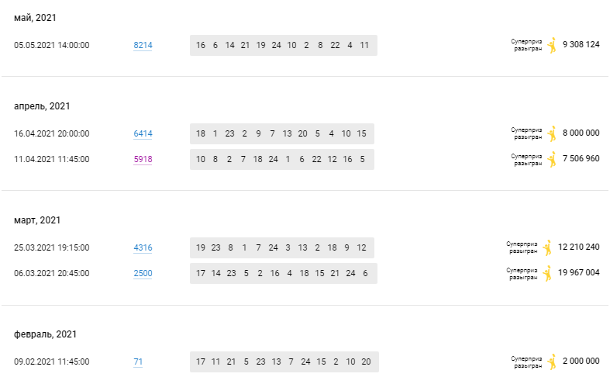
Task: Click the май, 2021 month heading
Action: click(x=35, y=18)
